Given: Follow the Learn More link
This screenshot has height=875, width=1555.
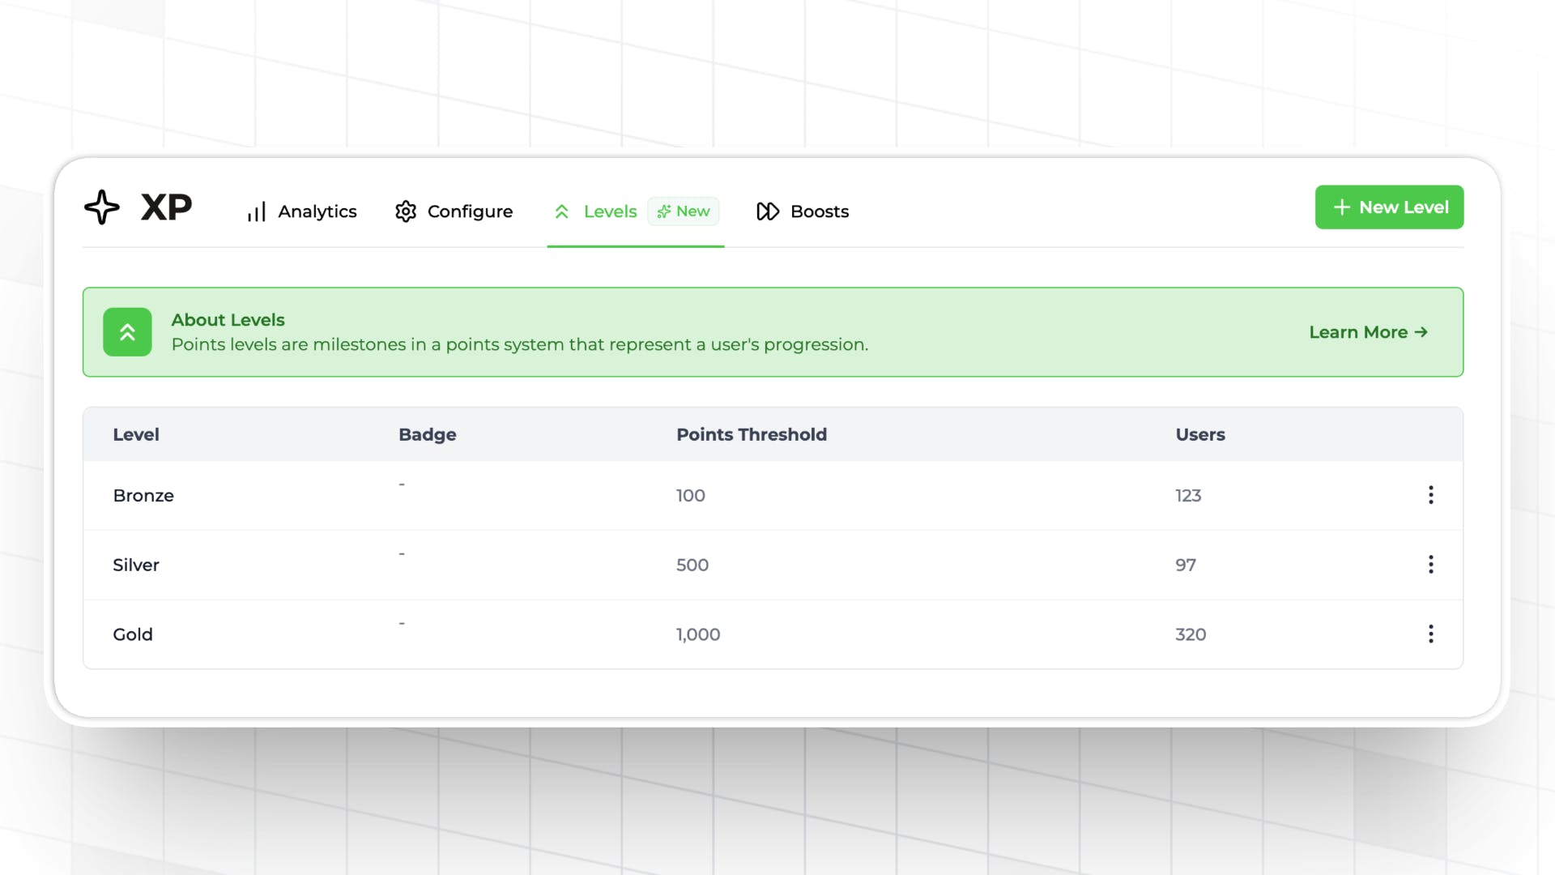Looking at the screenshot, I should click(1368, 332).
